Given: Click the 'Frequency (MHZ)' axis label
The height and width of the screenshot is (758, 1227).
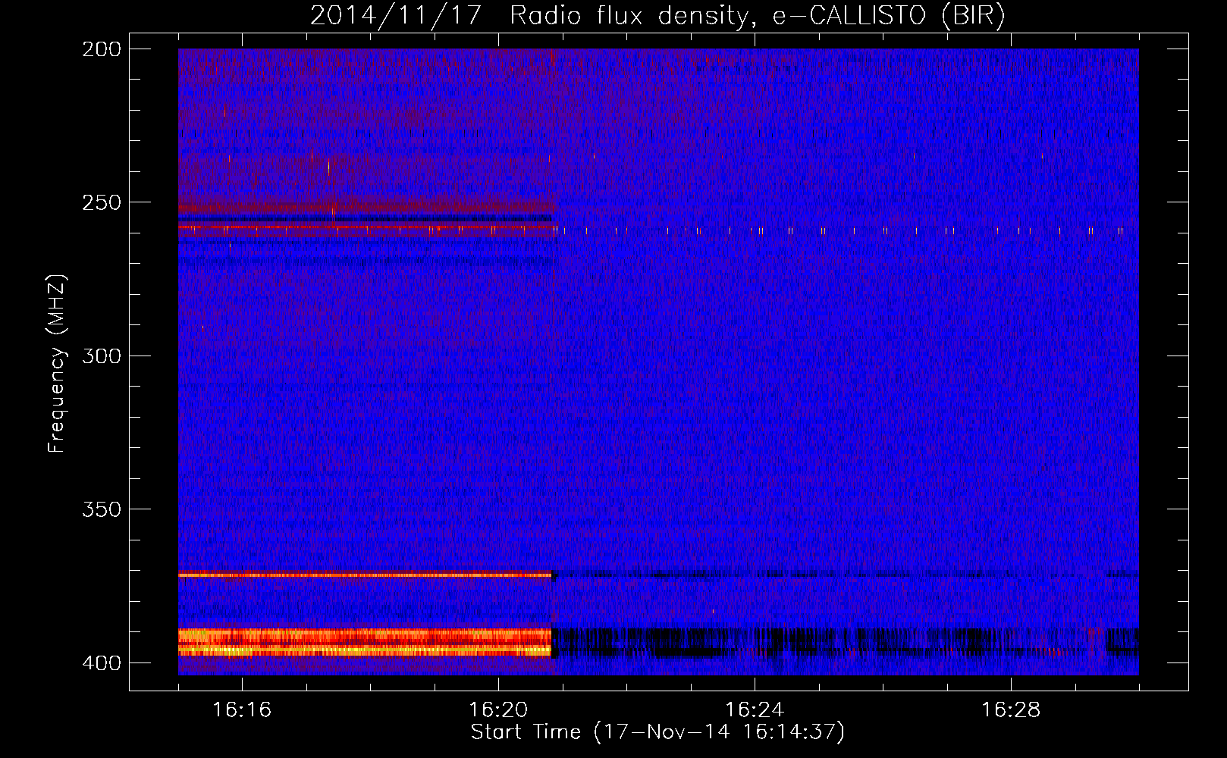Looking at the screenshot, I should 57,363.
